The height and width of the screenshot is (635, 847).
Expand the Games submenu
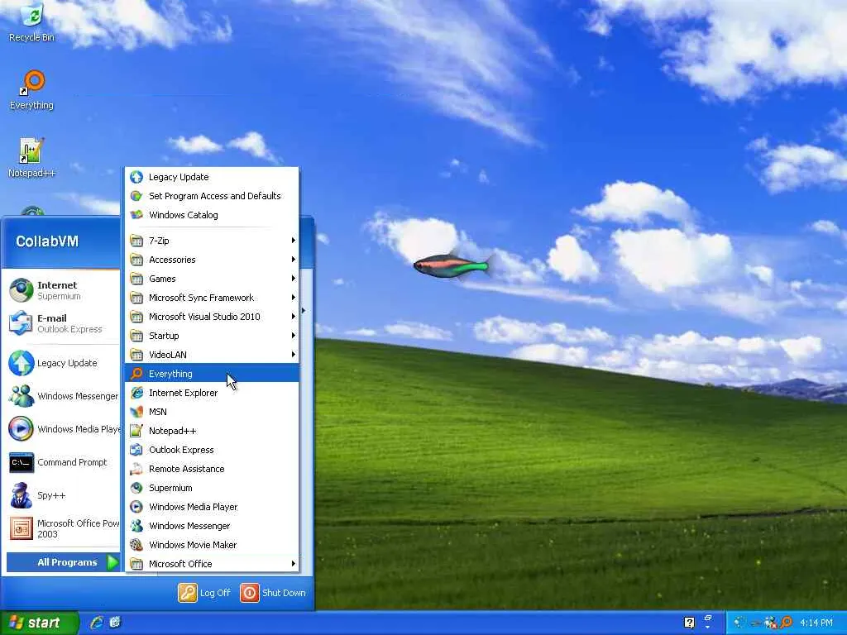212,279
